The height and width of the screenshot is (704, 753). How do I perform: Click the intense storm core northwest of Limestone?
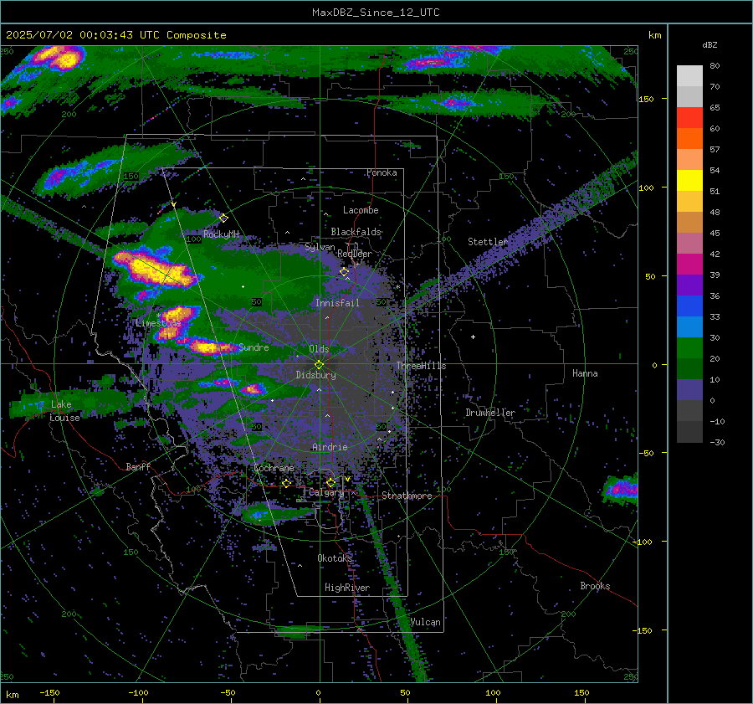(155, 269)
